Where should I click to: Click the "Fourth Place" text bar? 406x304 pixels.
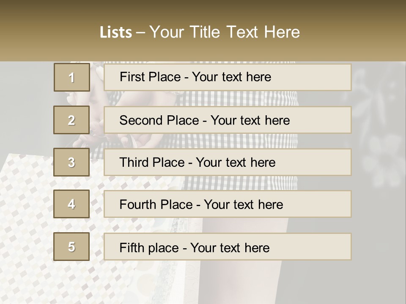[x=228, y=204]
